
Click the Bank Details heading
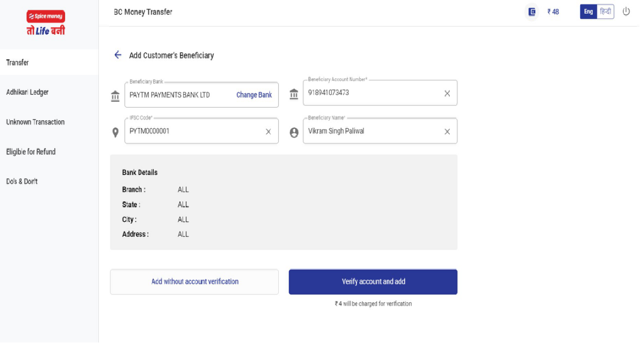click(x=140, y=172)
